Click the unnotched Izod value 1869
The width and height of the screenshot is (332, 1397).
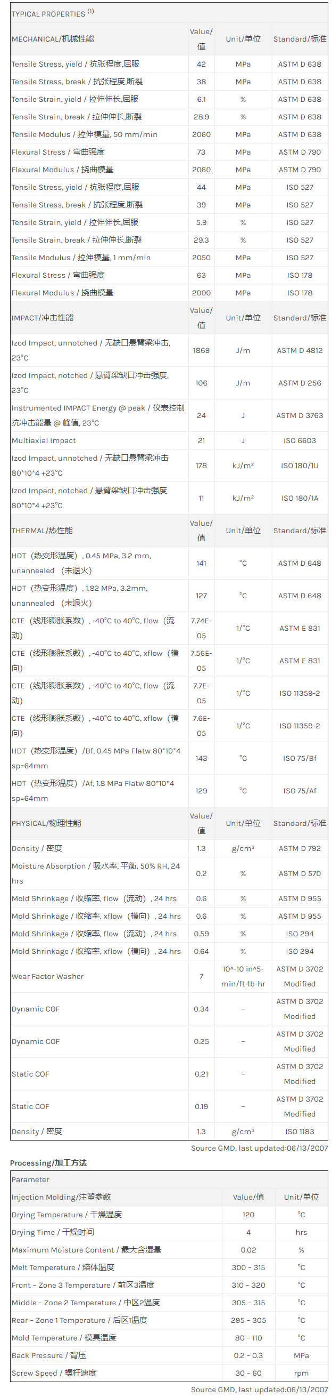point(201,350)
